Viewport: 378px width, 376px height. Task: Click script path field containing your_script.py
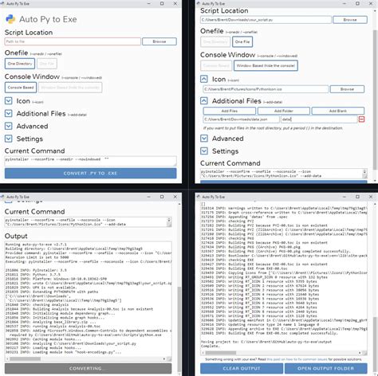click(266, 20)
